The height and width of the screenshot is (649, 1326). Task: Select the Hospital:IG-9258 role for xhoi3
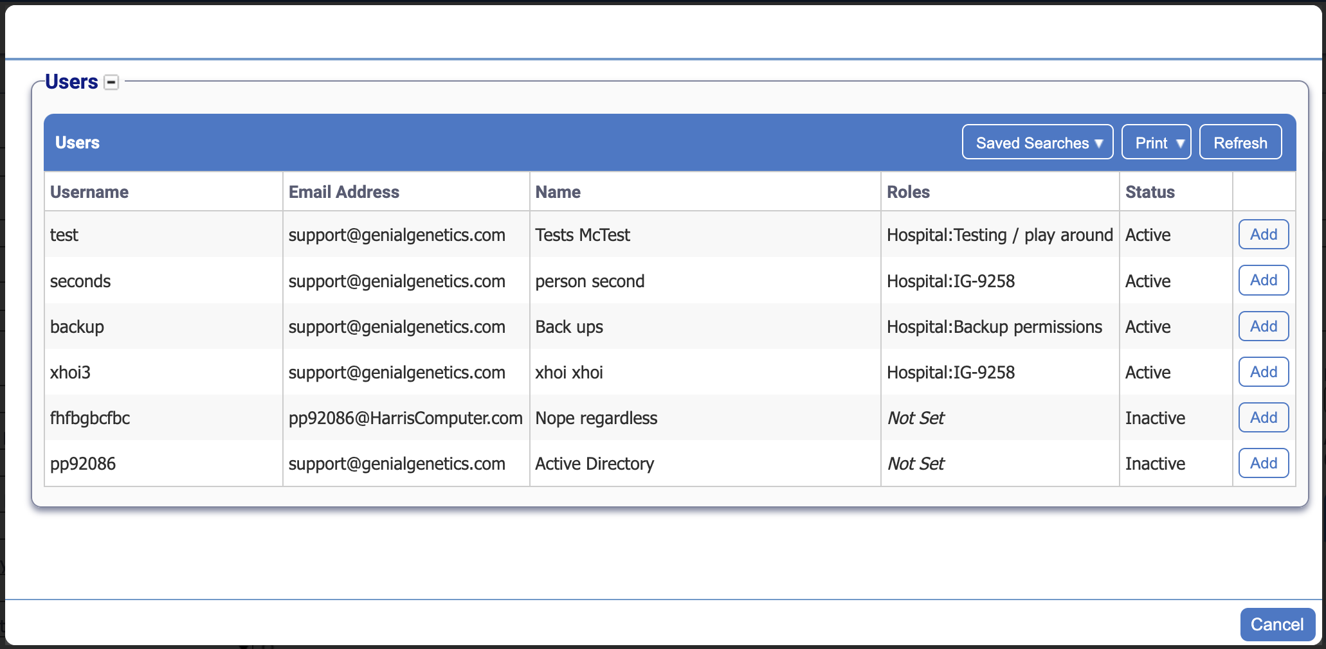[x=950, y=372]
